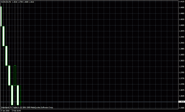Select the 1.3705 price scale label
This screenshot has width=185, height=112.
point(182,84)
